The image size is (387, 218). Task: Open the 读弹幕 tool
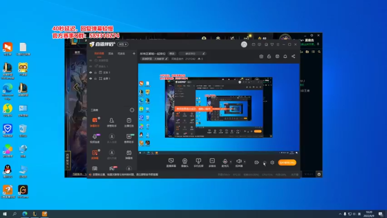(95, 155)
